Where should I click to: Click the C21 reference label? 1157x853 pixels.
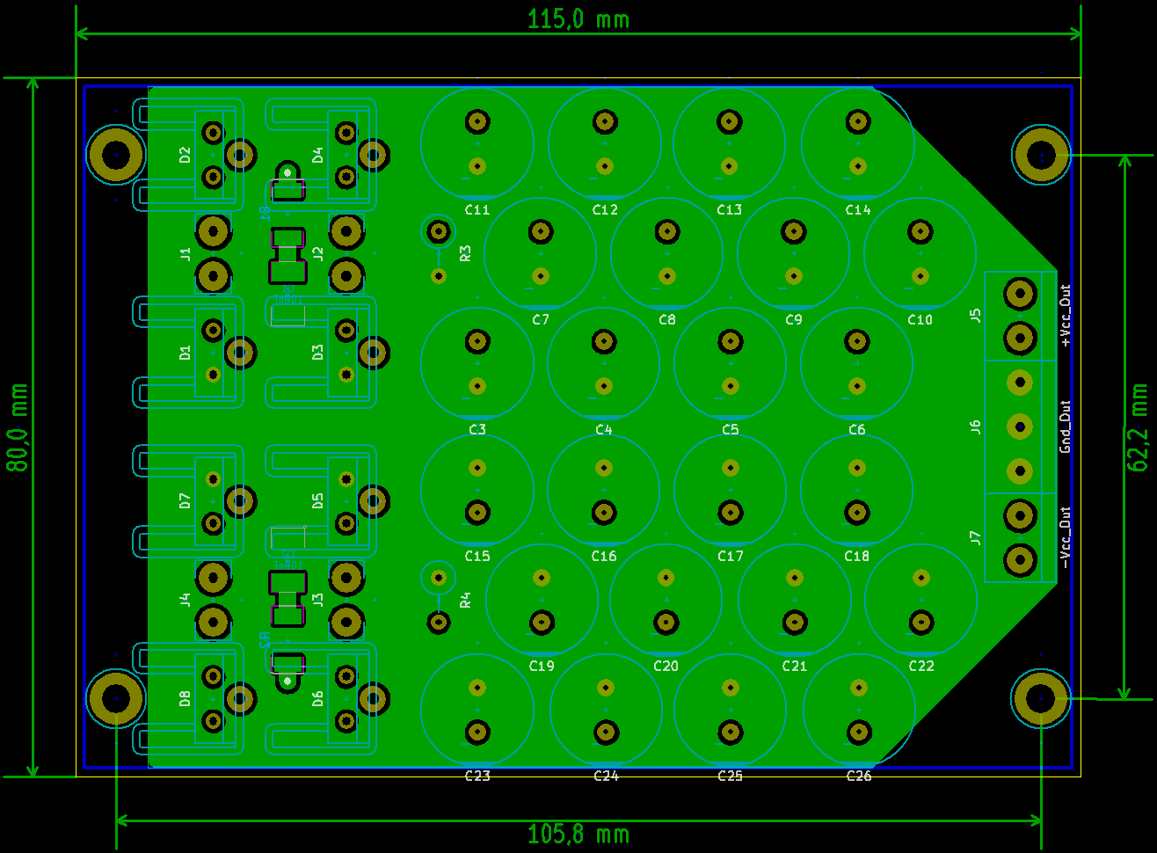(x=795, y=666)
